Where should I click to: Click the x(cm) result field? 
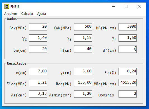38,72
